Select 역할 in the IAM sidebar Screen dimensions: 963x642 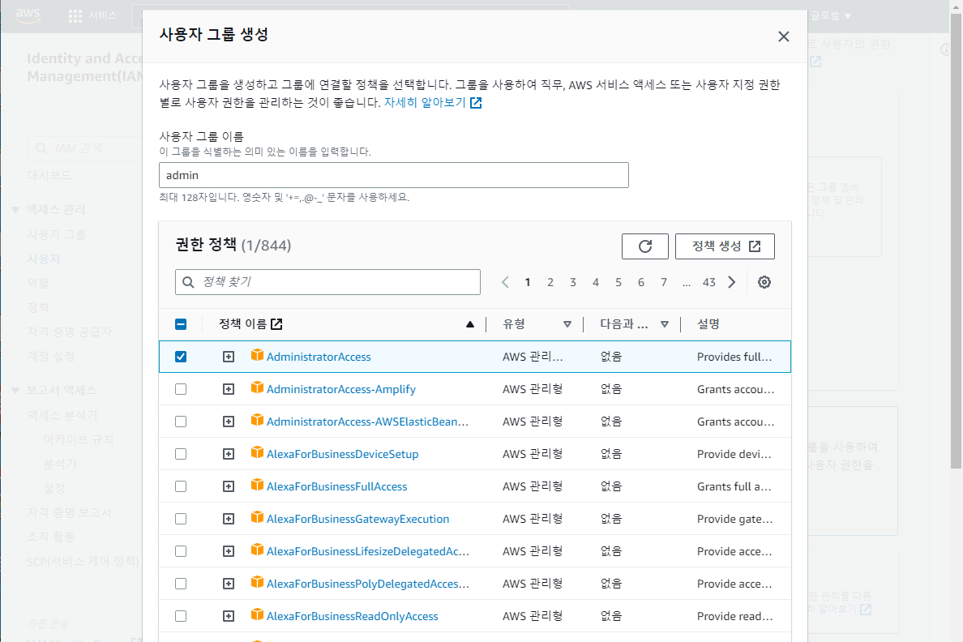[x=38, y=283]
